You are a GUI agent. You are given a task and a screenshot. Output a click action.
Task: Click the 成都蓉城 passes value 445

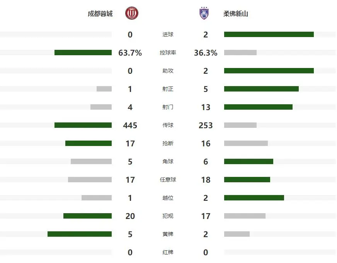click(130, 126)
